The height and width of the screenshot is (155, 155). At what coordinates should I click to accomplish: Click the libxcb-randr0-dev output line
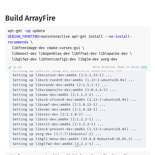[74, 80]
